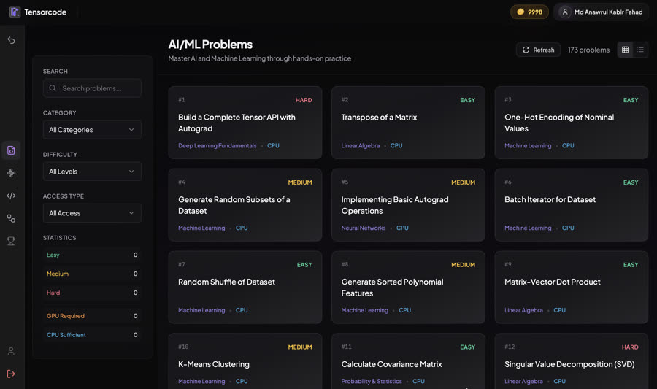Image resolution: width=657 pixels, height=389 pixels.
Task: Open Generate Random Subsets of a Dataset
Action: click(245, 205)
